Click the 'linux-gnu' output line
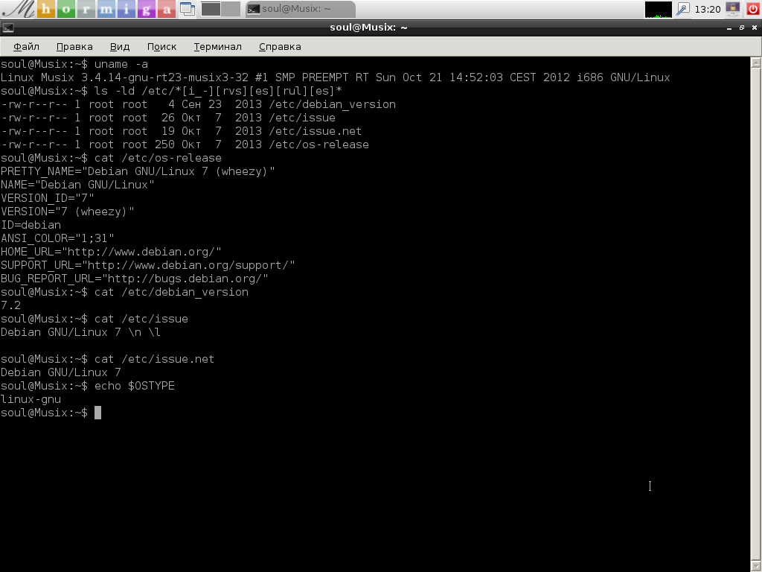The width and height of the screenshot is (762, 572). tap(31, 399)
